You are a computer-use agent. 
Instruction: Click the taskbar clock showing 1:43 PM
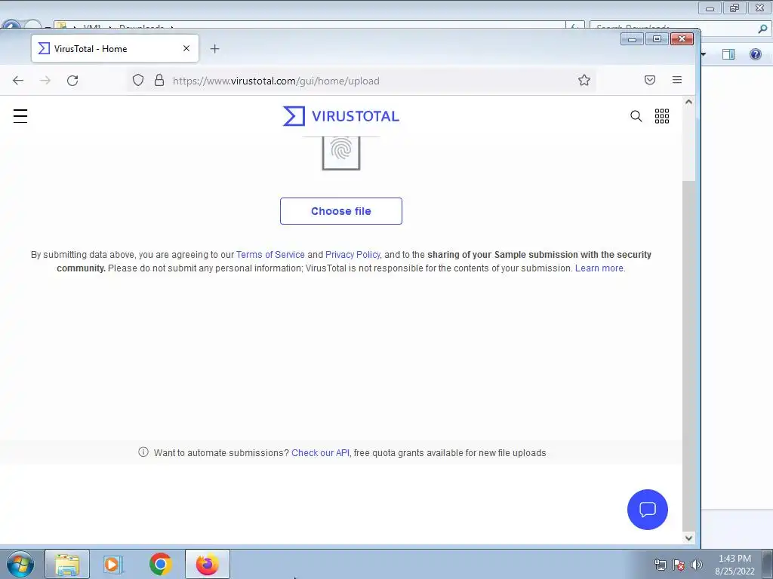click(735, 565)
